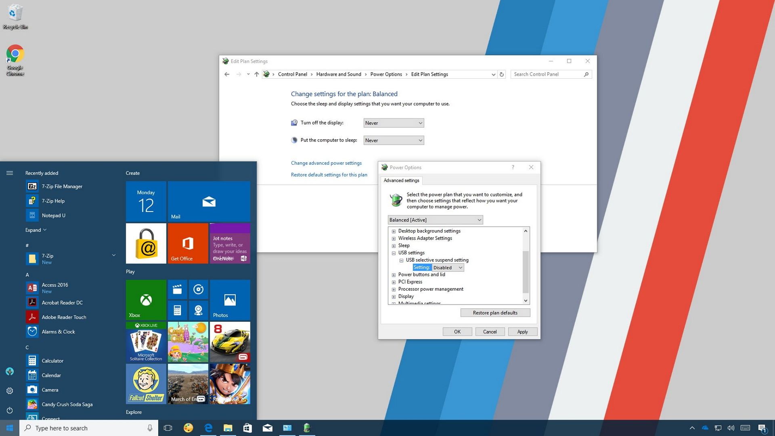Image resolution: width=775 pixels, height=436 pixels.
Task: Launch Xbox from the Start menu tiles
Action: [145, 300]
